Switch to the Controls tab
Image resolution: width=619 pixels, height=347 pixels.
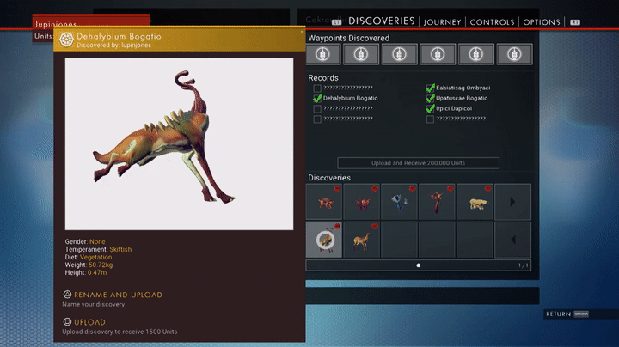click(492, 22)
